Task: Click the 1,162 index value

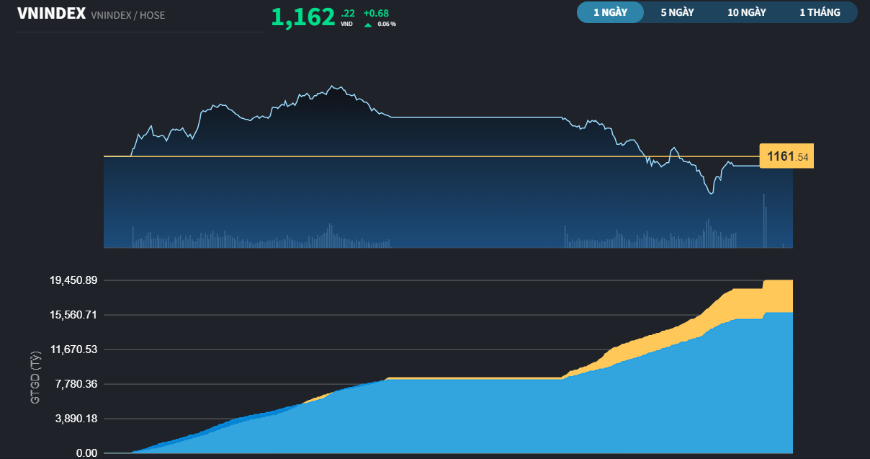Action: coord(303,17)
